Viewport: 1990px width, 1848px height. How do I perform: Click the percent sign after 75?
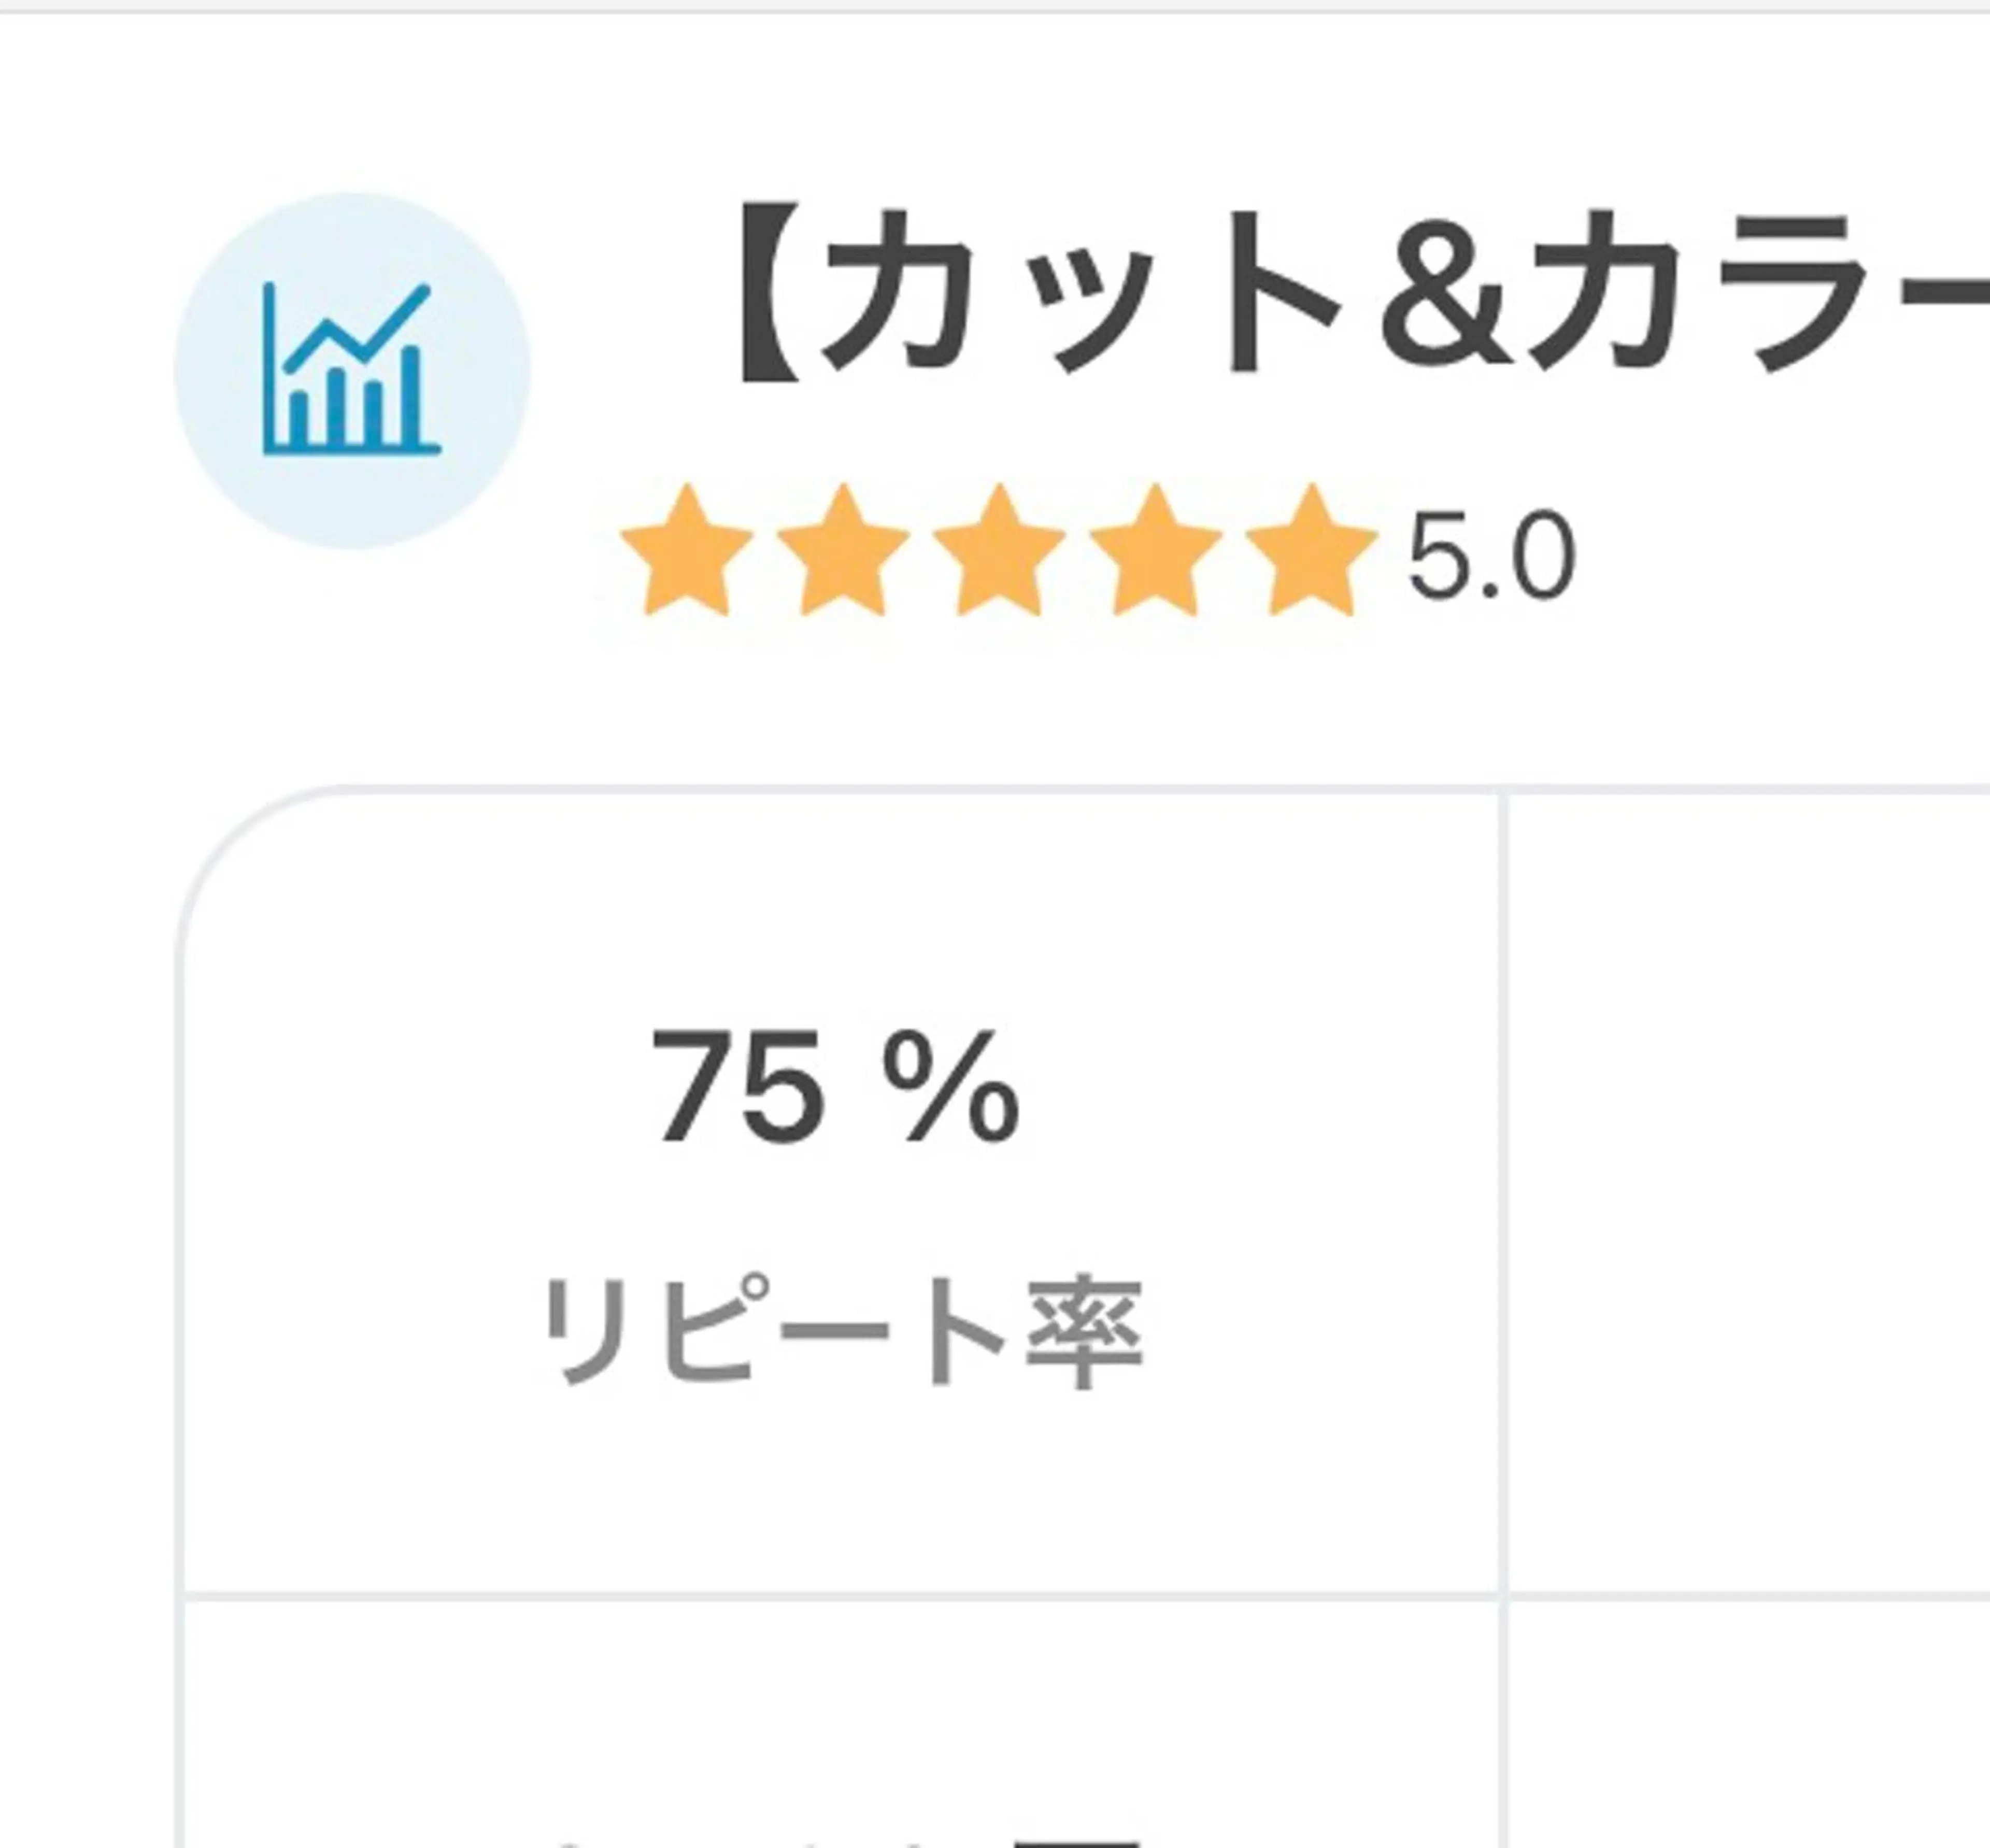(951, 1087)
